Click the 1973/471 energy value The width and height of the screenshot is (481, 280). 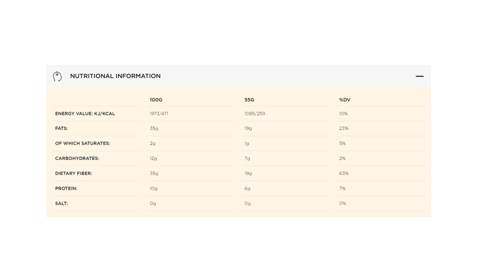159,114
